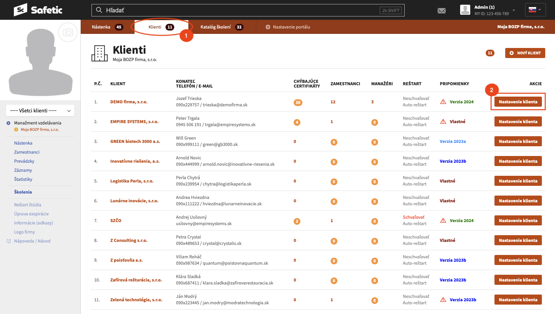Click Nastavenie klienta for GREEN biotech
555x314 pixels.
[518, 141]
